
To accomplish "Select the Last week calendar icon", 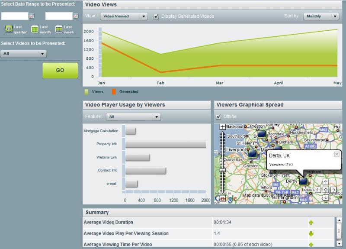I will [x=59, y=29].
